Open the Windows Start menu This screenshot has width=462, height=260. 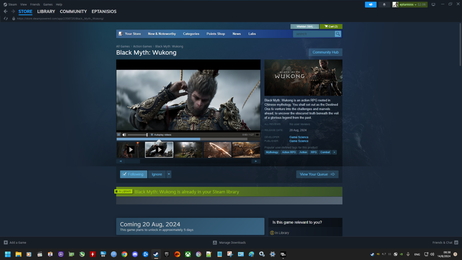point(8,254)
